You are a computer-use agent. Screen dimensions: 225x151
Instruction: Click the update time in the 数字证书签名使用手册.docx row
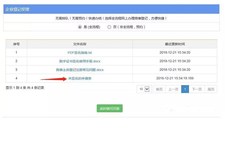click(x=175, y=61)
